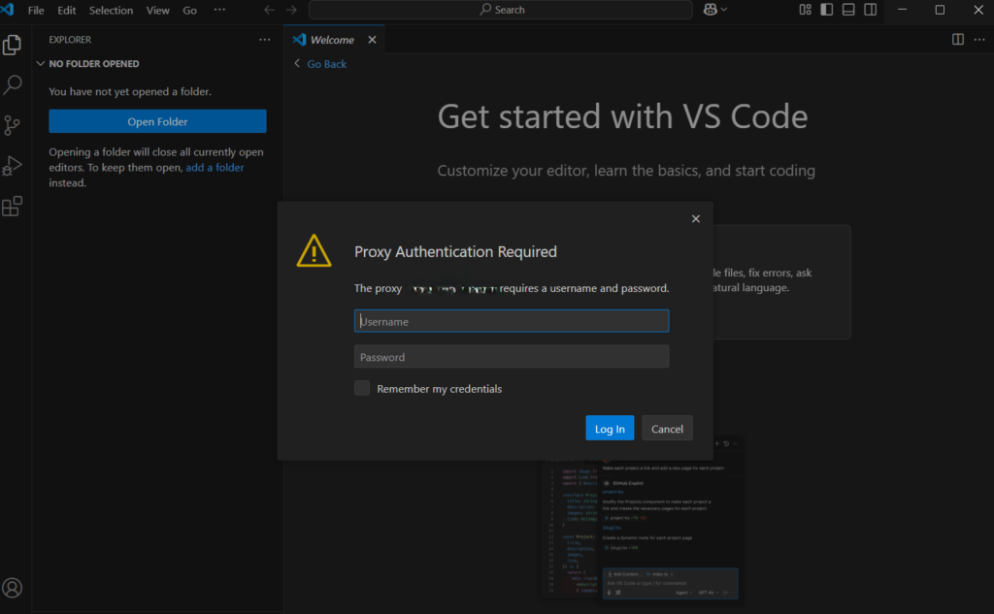This screenshot has height=614, width=994.
Task: Open the Selection menu
Action: (111, 10)
